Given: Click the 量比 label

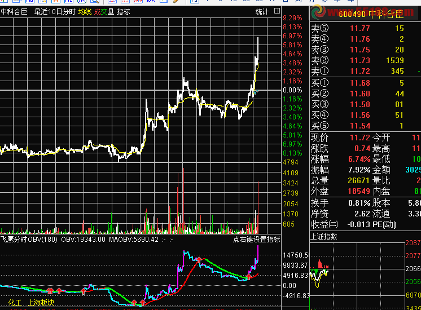Looking at the screenshot, I should (381, 180).
